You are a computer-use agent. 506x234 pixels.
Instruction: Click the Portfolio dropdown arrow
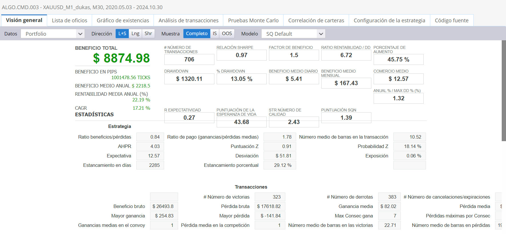80,34
